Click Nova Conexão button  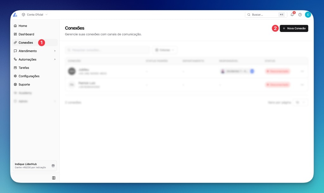[x=294, y=28]
